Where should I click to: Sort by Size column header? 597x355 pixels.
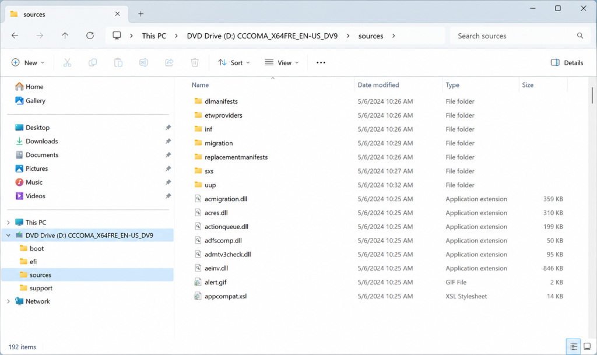coord(527,85)
